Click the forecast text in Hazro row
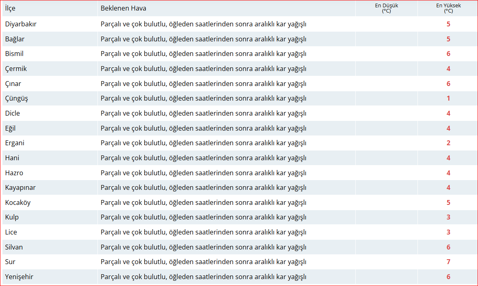478x286 pixels. coord(203,173)
